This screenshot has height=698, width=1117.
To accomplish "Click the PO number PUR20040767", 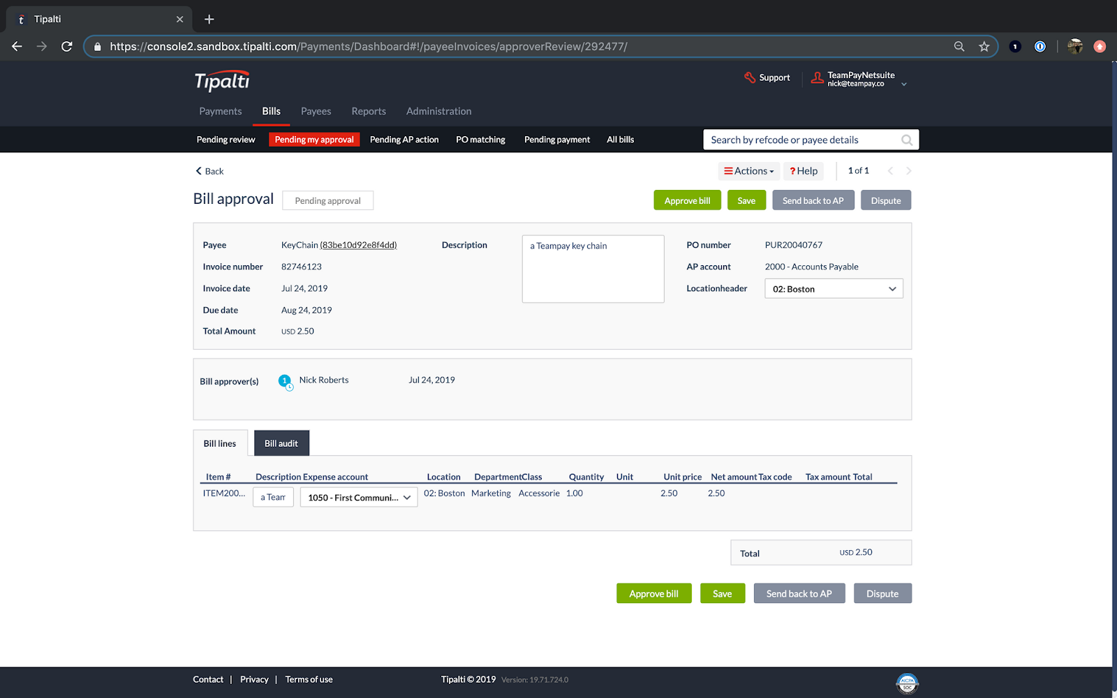I will tap(794, 245).
